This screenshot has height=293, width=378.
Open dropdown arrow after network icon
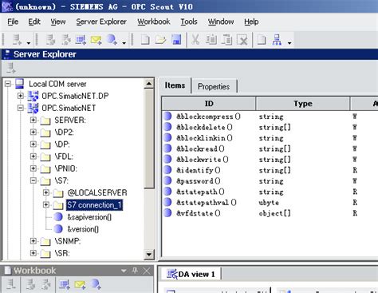tap(289, 42)
